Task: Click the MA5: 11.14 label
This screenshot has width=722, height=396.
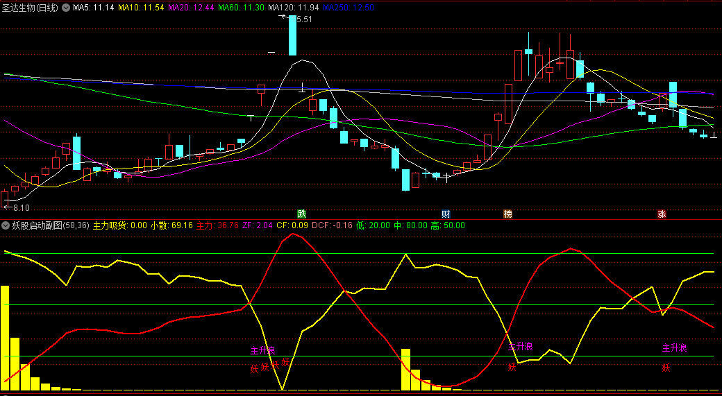Action: click(x=94, y=8)
